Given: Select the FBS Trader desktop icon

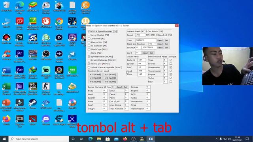Looking at the screenshot, I should pyautogui.click(x=72, y=71).
